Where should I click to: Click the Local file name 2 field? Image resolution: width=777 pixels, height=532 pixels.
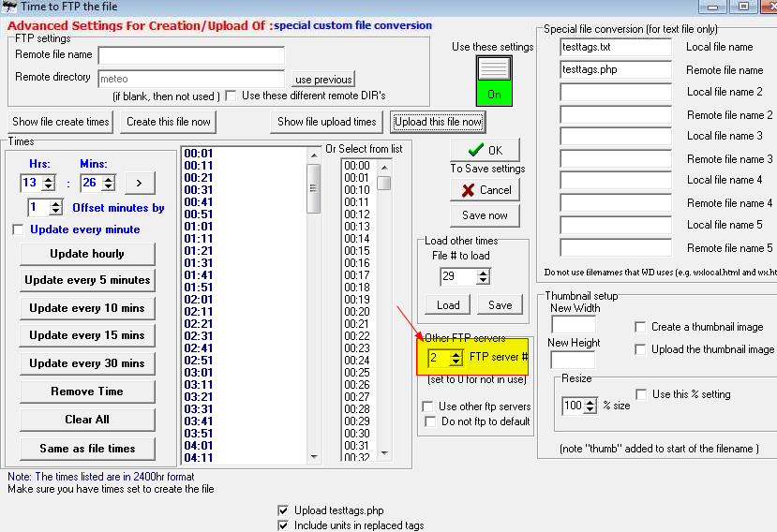(616, 92)
